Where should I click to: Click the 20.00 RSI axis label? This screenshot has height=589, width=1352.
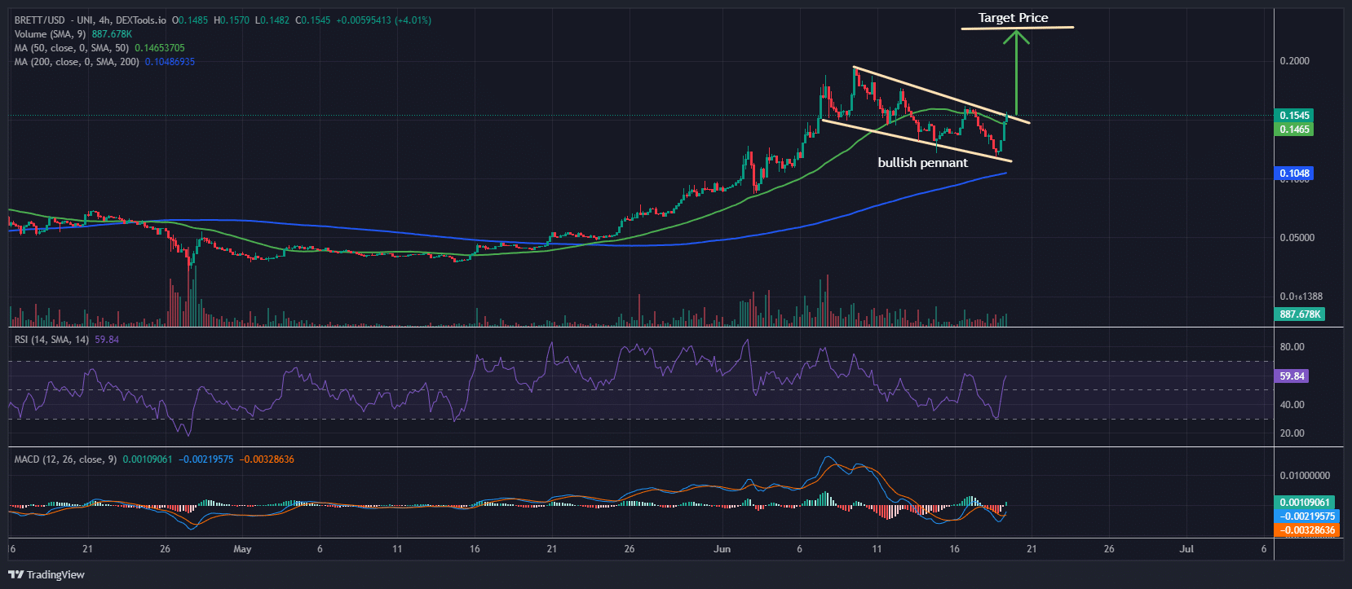(1292, 433)
